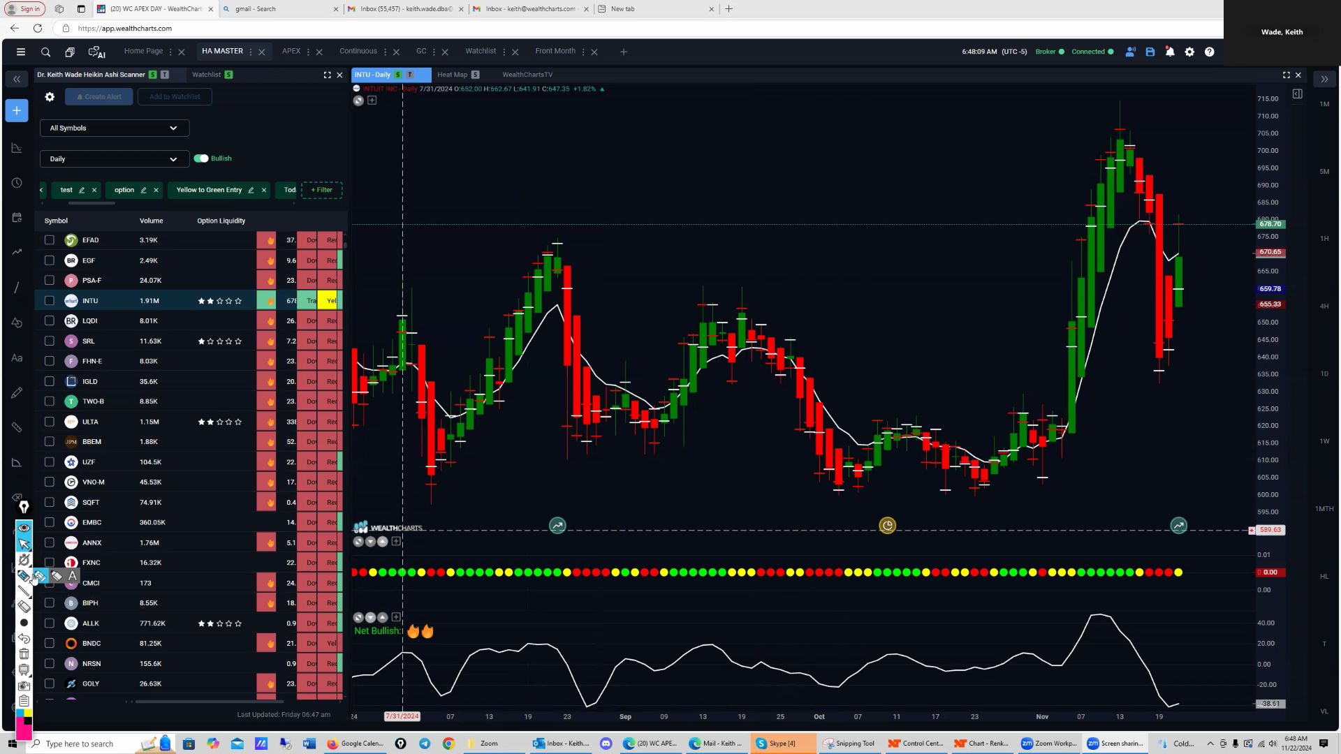Open Front Month tab options menu
1341x754 pixels.
583,52
